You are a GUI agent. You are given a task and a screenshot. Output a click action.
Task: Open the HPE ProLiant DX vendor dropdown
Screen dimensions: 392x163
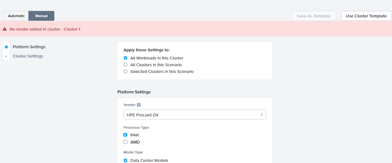pos(195,114)
